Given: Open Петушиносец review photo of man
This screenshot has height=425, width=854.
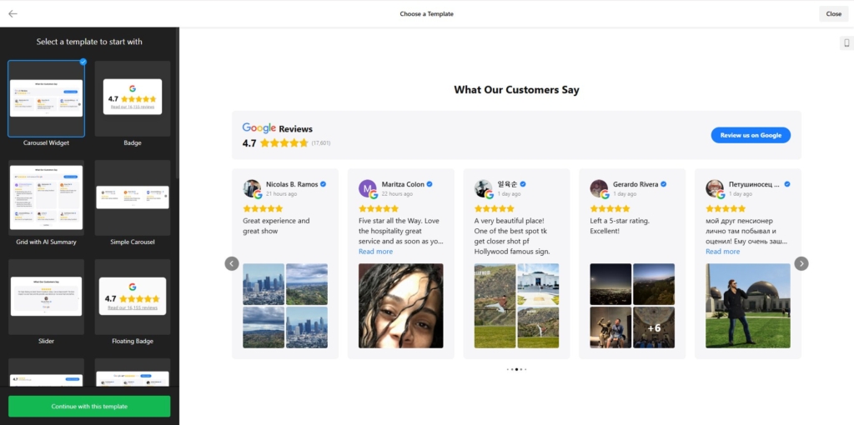Looking at the screenshot, I should (x=748, y=306).
